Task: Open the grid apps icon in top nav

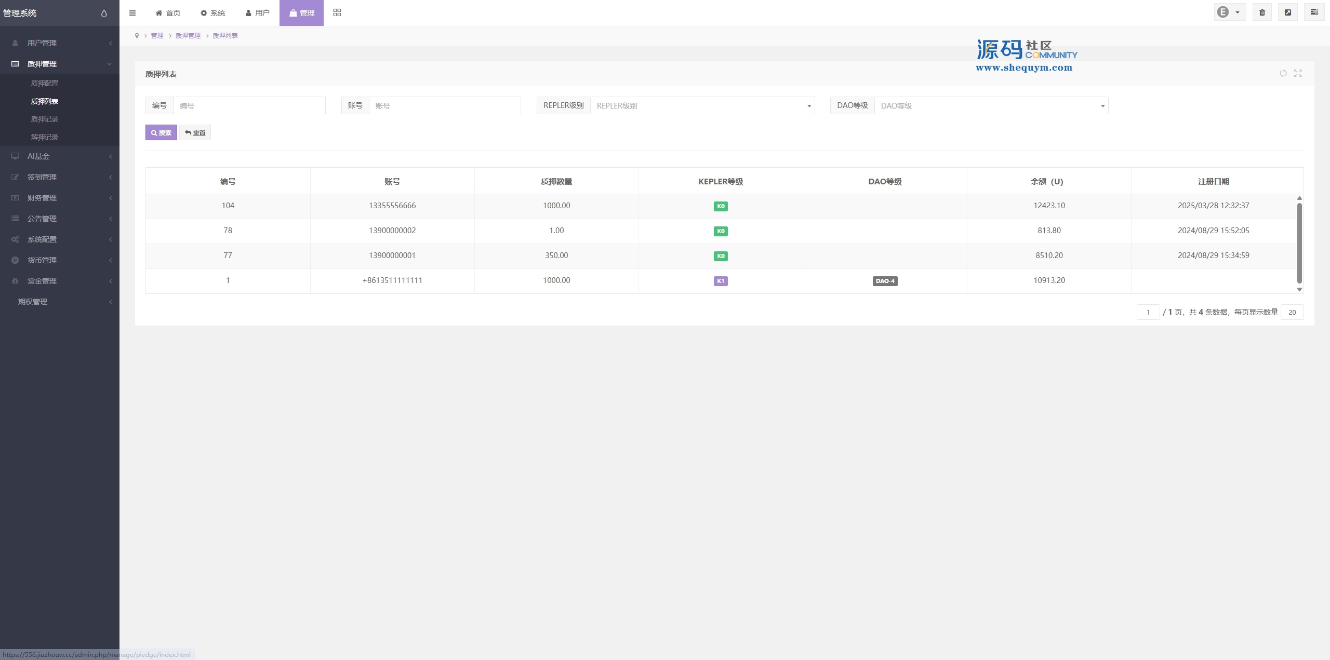Action: [x=337, y=12]
